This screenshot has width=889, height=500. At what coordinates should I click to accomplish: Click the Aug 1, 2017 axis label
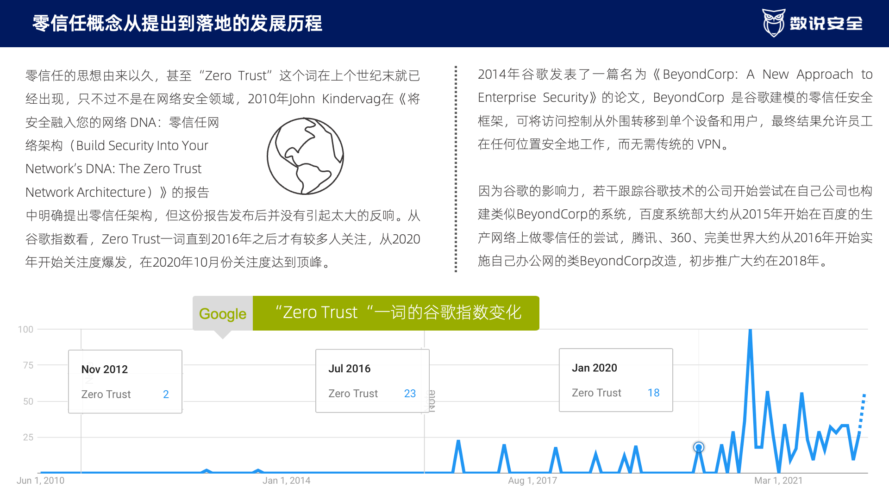tap(532, 481)
